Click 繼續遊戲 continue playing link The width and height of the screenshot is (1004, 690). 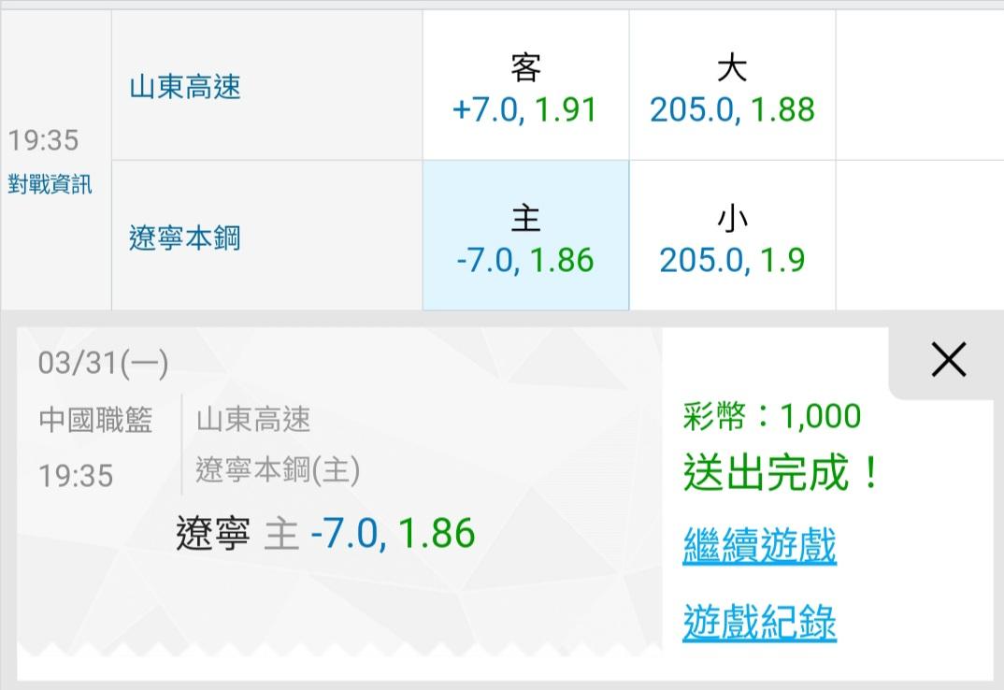759,545
